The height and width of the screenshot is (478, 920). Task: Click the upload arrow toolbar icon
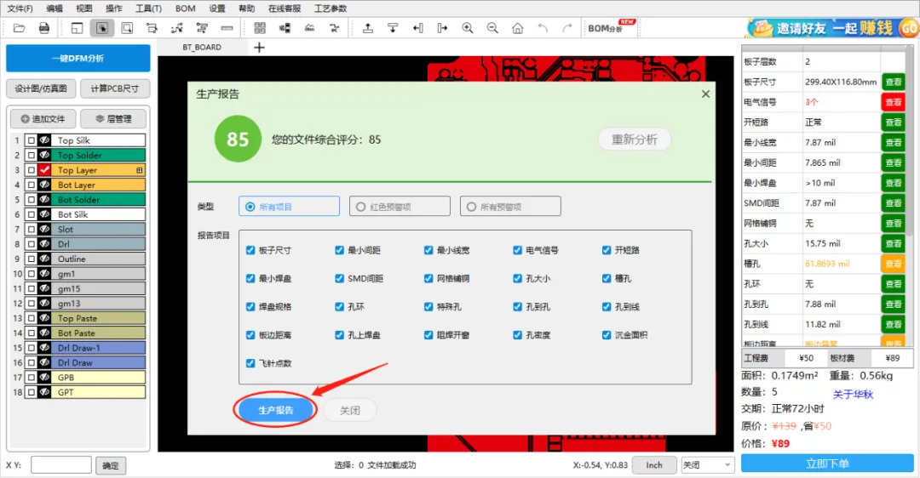pos(368,28)
